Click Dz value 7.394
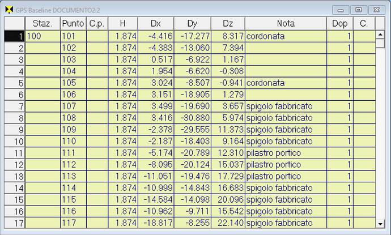Viewport: 391px width, 235px height. point(228,48)
